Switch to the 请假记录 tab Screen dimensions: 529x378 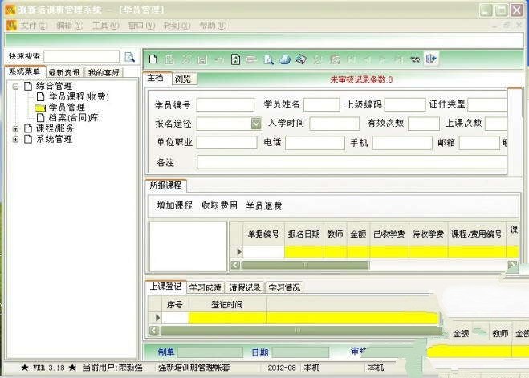245,287
